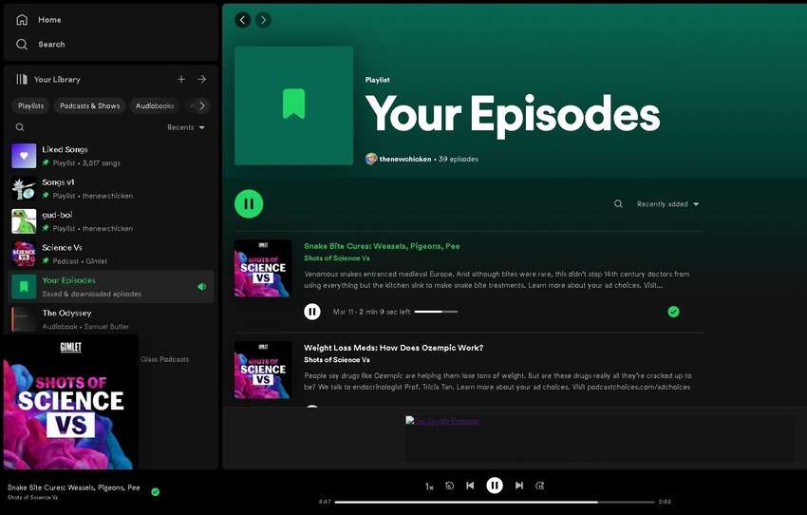Toggle saved checkmark on Snake Bite episode
Image resolution: width=807 pixels, height=515 pixels.
(673, 312)
